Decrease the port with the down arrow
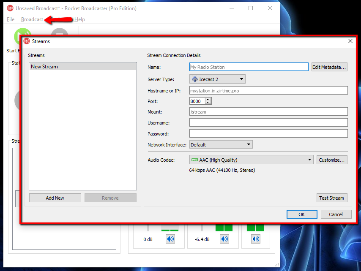This screenshot has width=361, height=271. [x=208, y=103]
